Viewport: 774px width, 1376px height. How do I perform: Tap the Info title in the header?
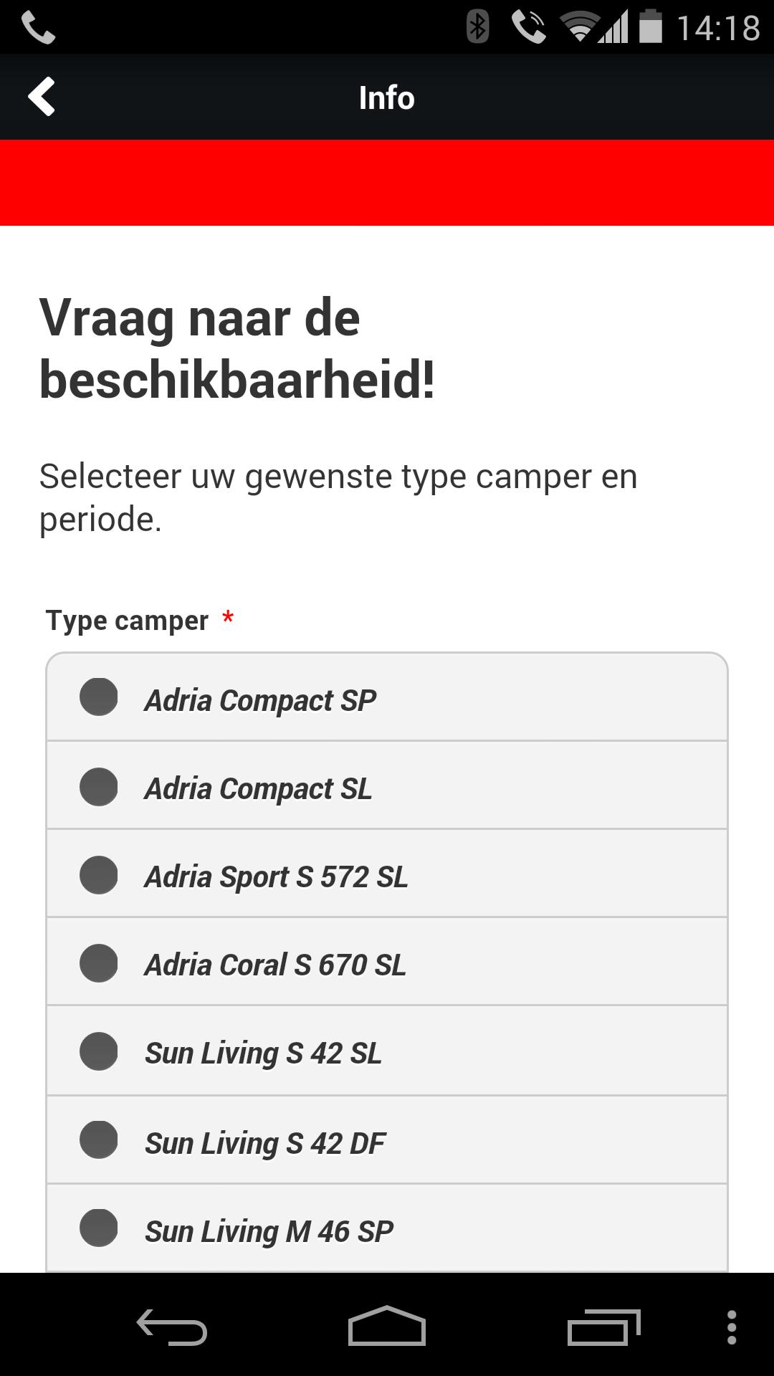point(386,97)
